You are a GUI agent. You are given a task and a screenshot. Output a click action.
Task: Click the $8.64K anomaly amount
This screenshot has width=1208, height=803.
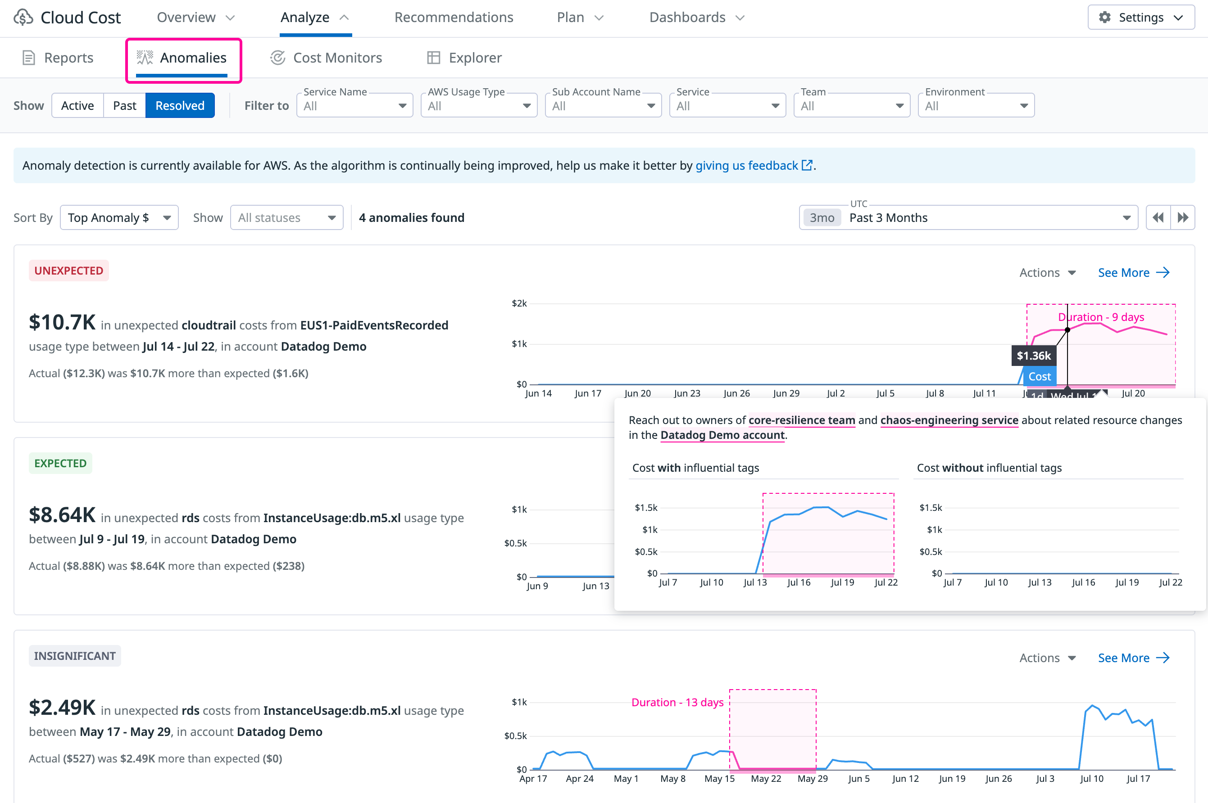point(62,514)
